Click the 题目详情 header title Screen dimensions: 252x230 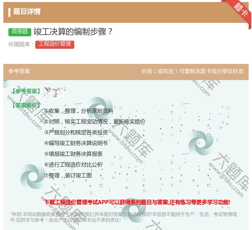pyautogui.click(x=27, y=11)
